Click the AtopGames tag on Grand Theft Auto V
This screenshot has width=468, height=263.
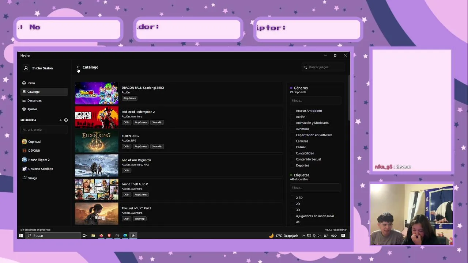pos(140,195)
